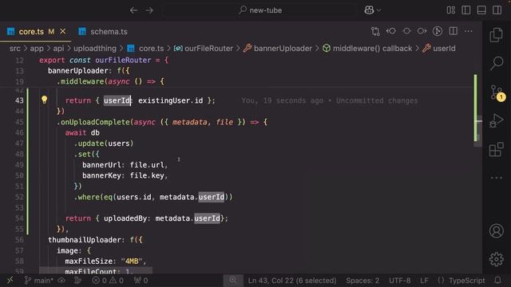Image resolution: width=511 pixels, height=287 pixels.
Task: Click the selected userId on line 43
Action: [x=117, y=100]
